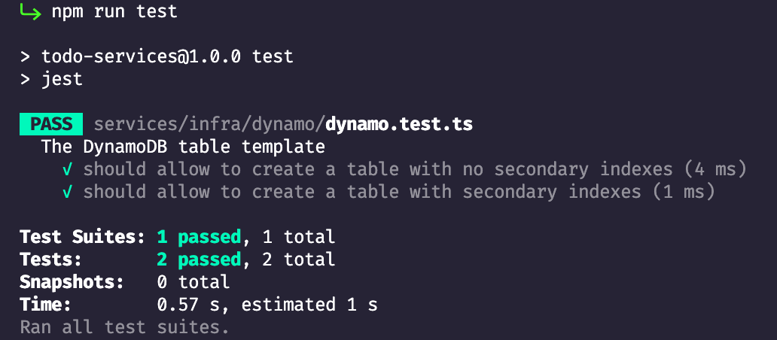
Task: Click the "jest" command line
Action: [x=62, y=79]
